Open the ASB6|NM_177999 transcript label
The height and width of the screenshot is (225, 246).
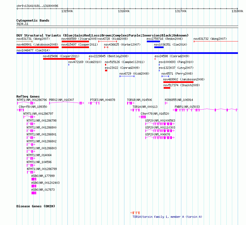[43, 176]
